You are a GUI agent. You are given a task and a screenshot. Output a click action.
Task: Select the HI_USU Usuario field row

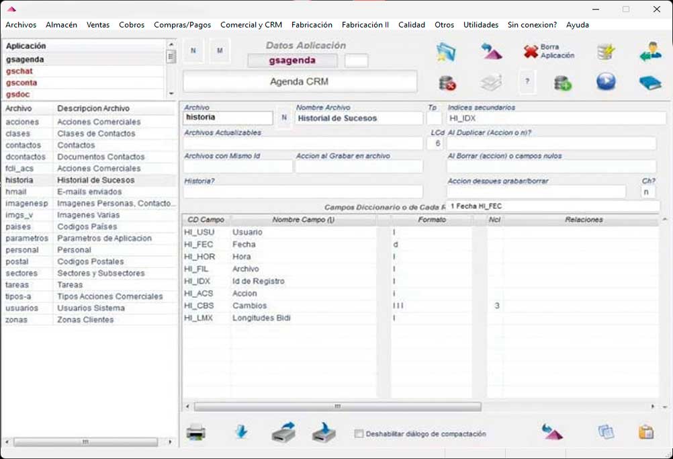pyautogui.click(x=420, y=233)
